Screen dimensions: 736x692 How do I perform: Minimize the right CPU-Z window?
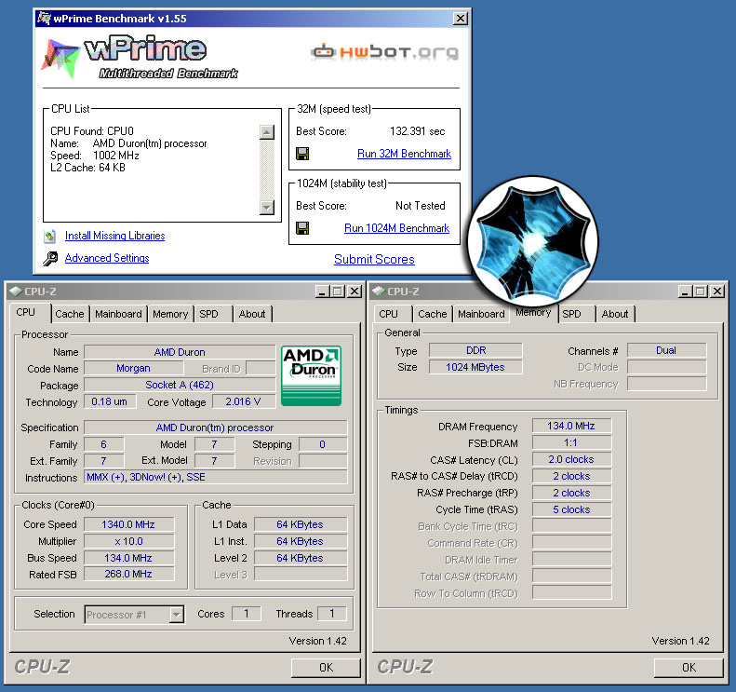(685, 292)
